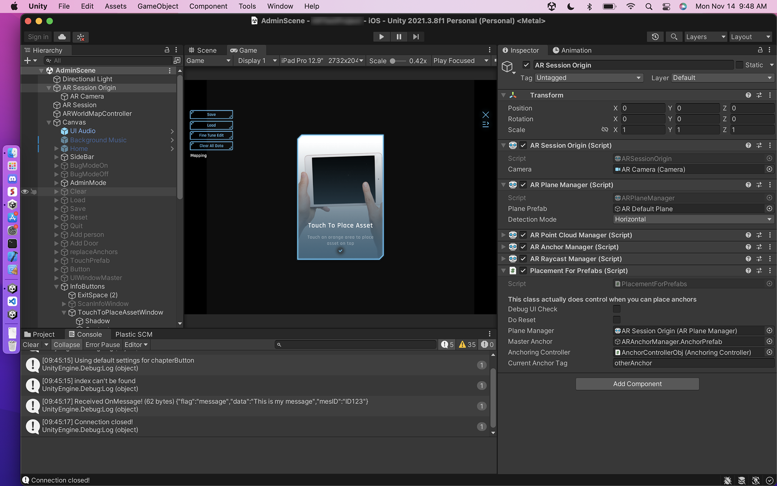This screenshot has height=486, width=777.
Task: Click Console Clear button
Action: click(x=31, y=345)
